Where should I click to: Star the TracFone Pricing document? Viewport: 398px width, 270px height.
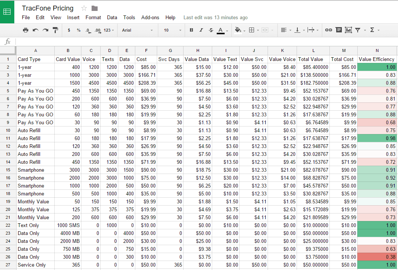click(84, 8)
